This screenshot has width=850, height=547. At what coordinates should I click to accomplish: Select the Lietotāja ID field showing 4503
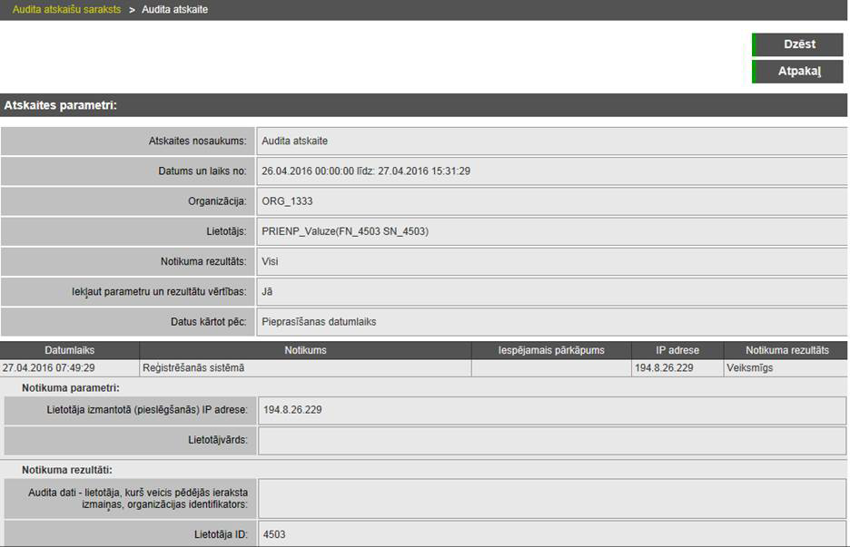(551, 534)
